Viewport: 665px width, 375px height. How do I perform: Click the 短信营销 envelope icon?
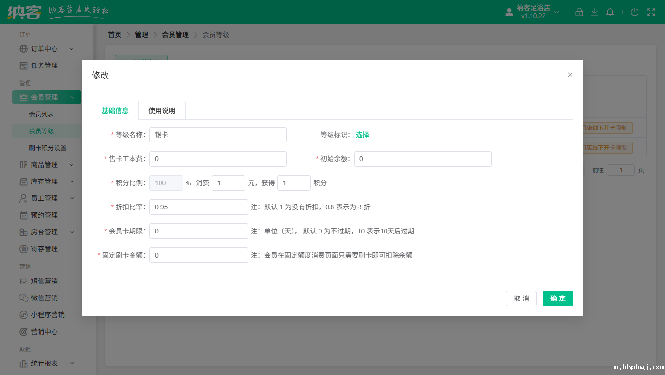[23, 281]
